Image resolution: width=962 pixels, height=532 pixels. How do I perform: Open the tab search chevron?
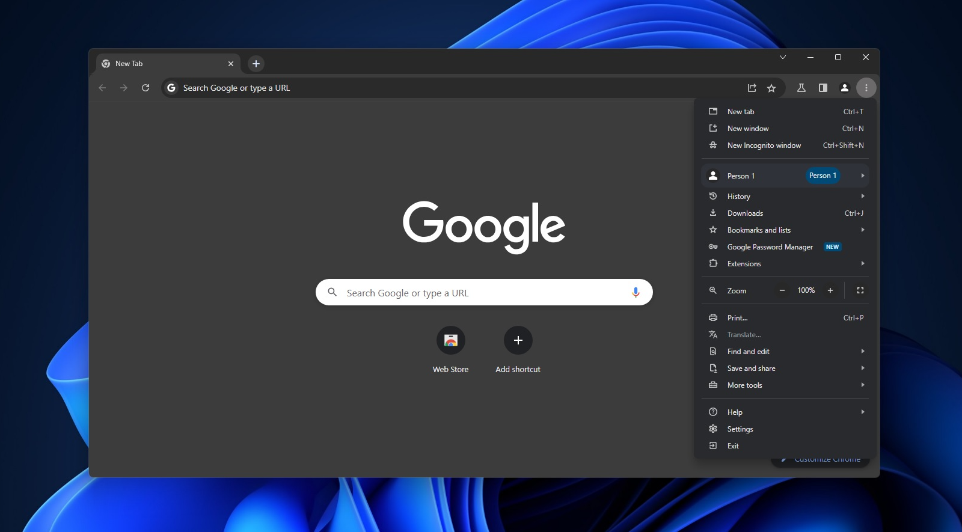tap(783, 57)
